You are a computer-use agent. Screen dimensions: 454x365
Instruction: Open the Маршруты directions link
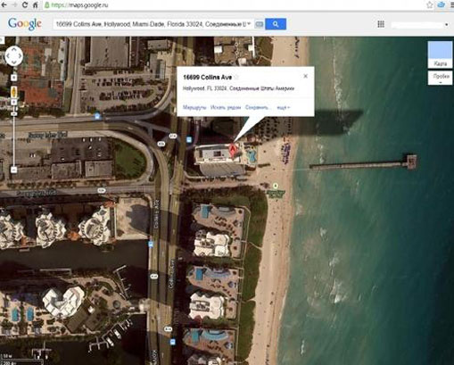point(194,107)
